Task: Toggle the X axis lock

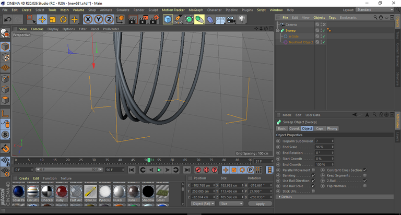Action: (88, 19)
